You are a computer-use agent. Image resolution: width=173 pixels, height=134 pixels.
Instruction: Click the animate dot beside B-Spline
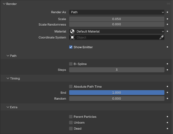click(167, 64)
